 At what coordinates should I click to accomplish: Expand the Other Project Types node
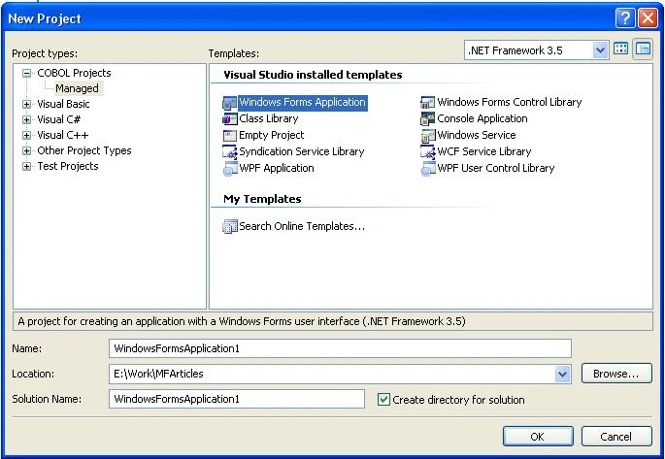(26, 150)
